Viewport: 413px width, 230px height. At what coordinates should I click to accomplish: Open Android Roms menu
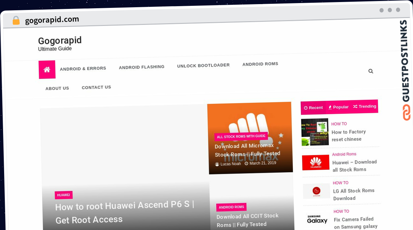click(x=260, y=64)
